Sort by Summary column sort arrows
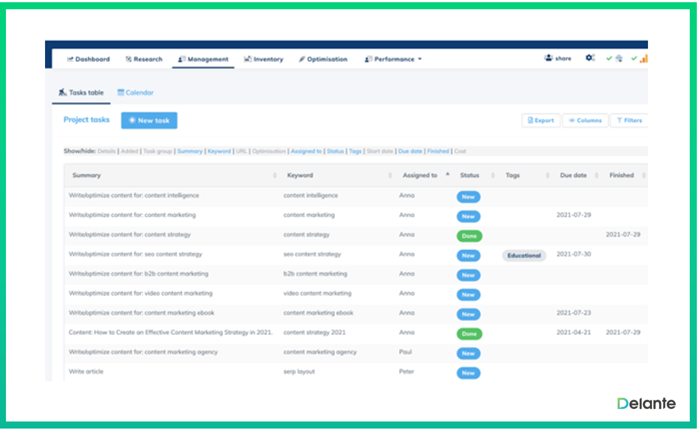The width and height of the screenshot is (699, 430). point(274,175)
